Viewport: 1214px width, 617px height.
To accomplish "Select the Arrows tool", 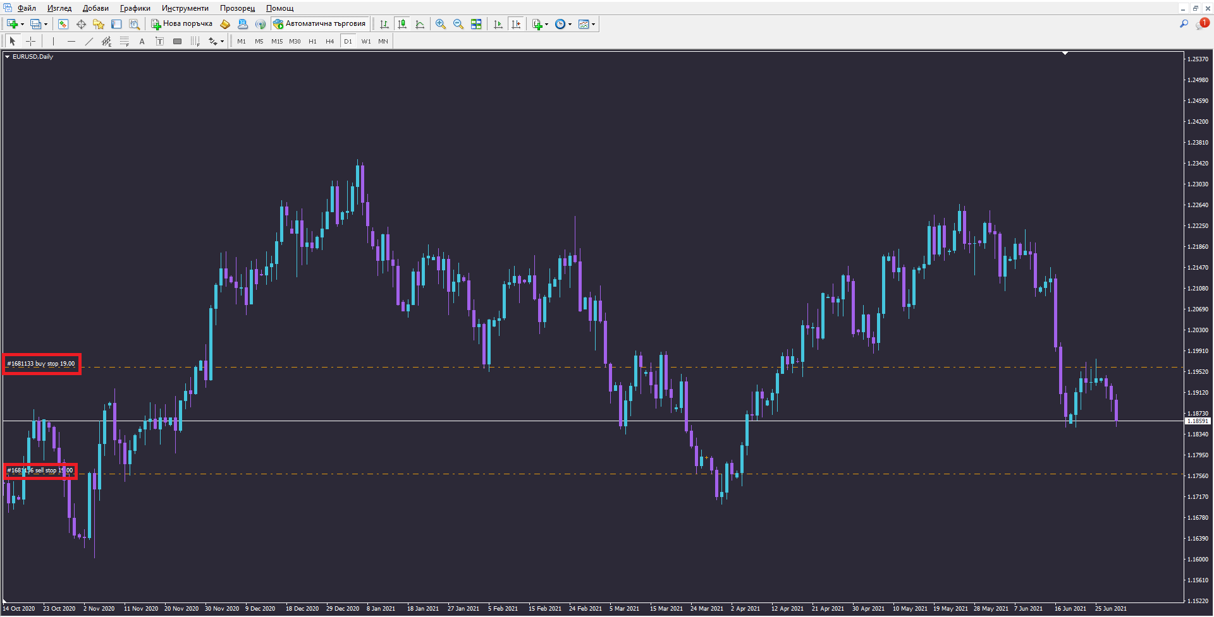I will [213, 41].
